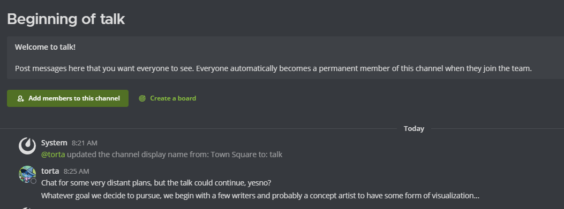Open the 8:21 AM timestamp permalink
This screenshot has width=564, height=209.
[x=85, y=143]
